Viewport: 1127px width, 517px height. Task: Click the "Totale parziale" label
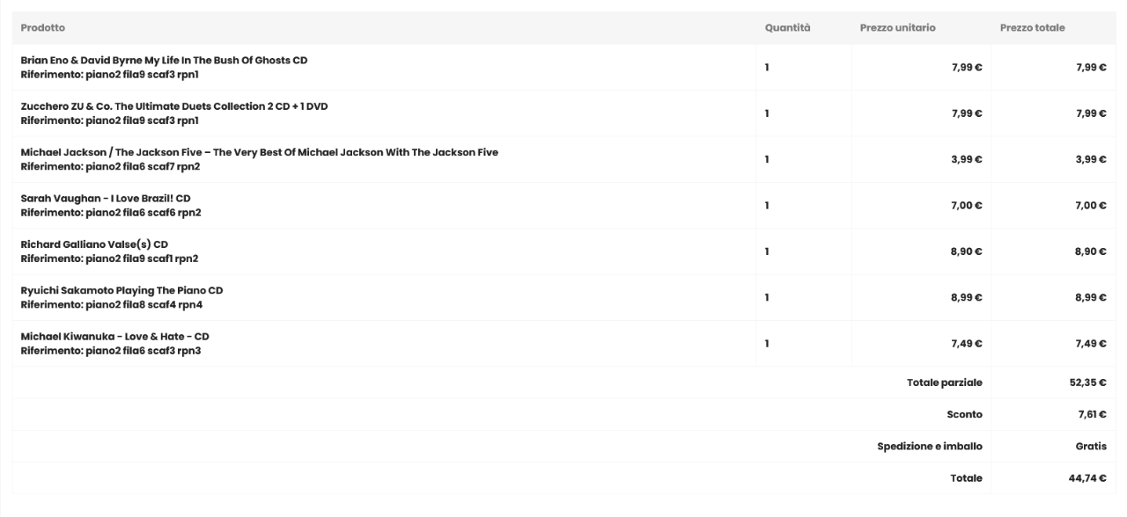(x=945, y=382)
